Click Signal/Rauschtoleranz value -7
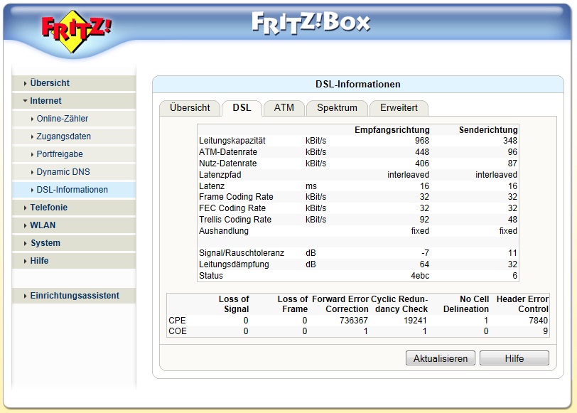This screenshot has width=577, height=413. coord(425,253)
